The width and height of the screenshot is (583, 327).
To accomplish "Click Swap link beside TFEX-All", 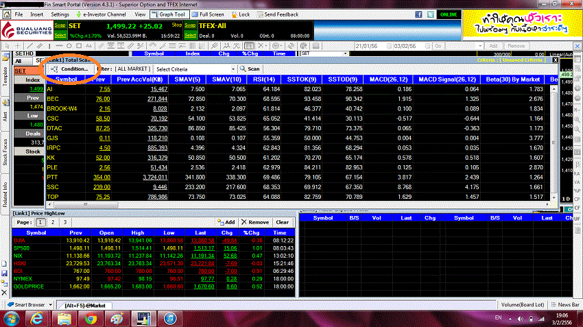I will pos(190,25).
